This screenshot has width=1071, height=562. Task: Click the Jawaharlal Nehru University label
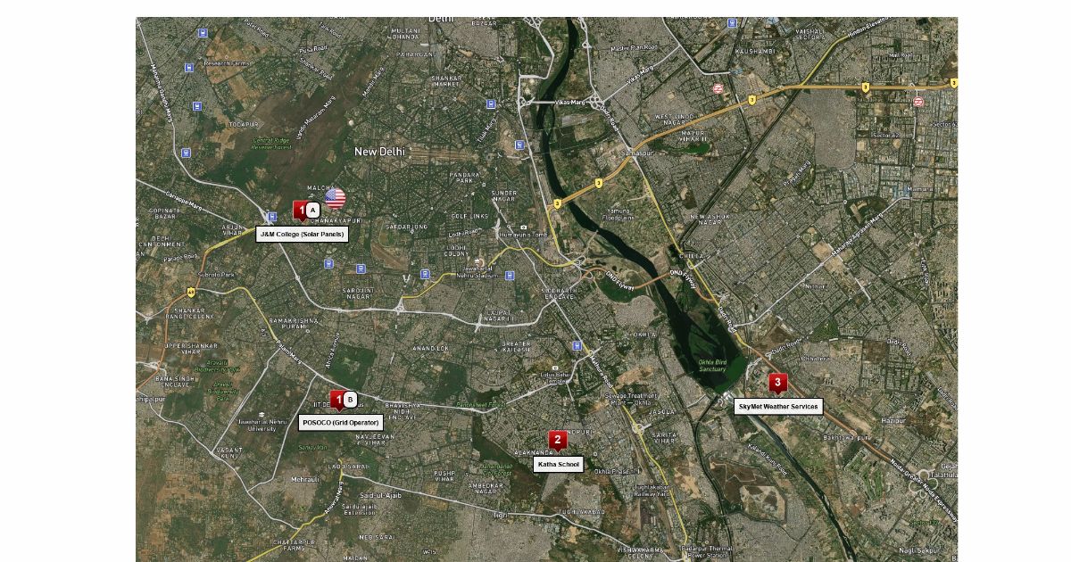click(x=262, y=425)
